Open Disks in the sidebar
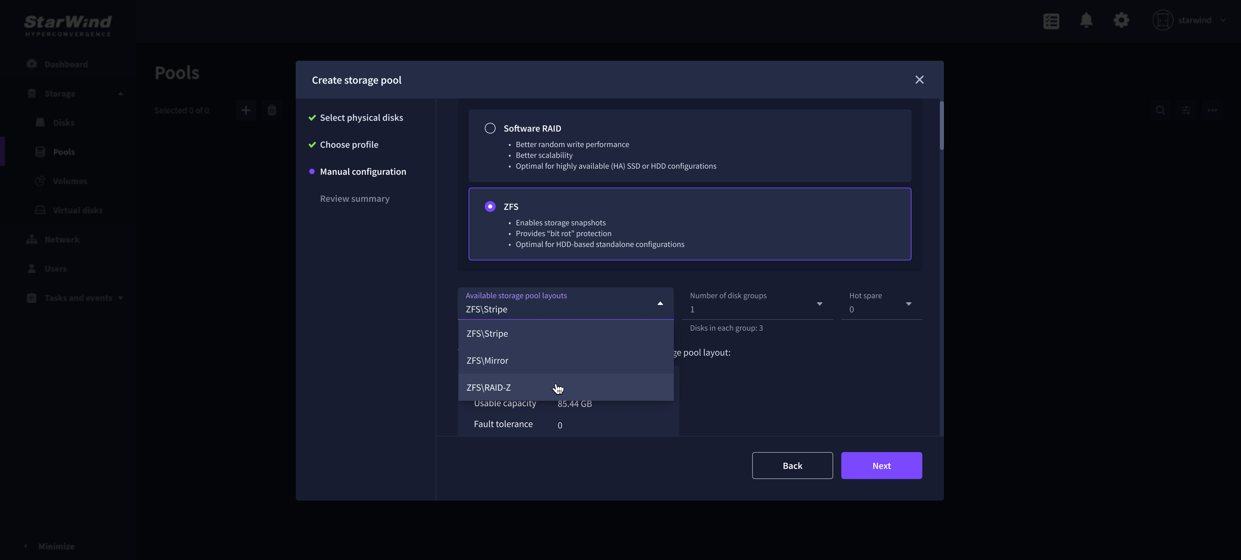Image resolution: width=1241 pixels, height=560 pixels. (x=63, y=123)
